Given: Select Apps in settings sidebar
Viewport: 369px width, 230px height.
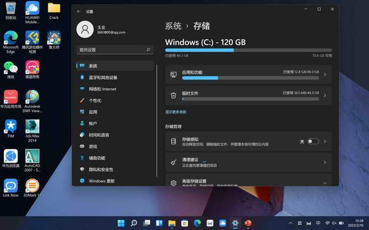Looking at the screenshot, I should click(x=115, y=112).
